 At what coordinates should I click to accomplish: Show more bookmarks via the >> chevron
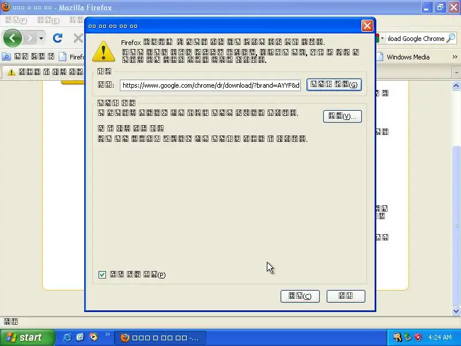[x=455, y=57]
